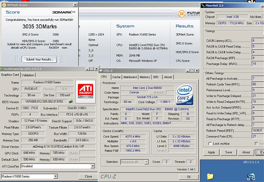Click the CPU-Z title bar icon

(101, 71)
